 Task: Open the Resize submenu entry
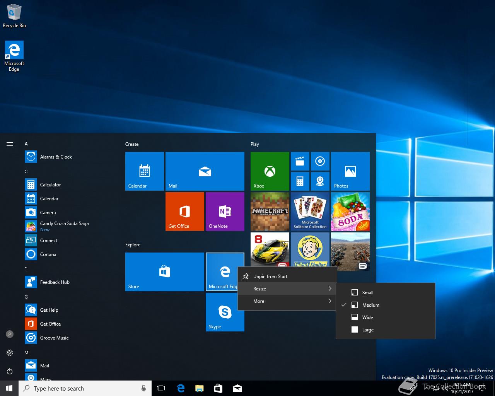point(287,289)
